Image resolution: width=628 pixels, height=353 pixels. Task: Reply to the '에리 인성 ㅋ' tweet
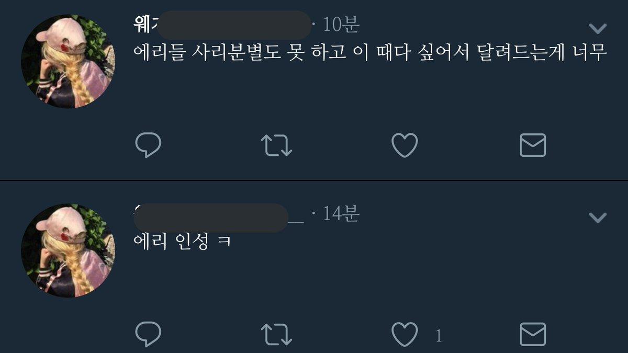tap(148, 334)
